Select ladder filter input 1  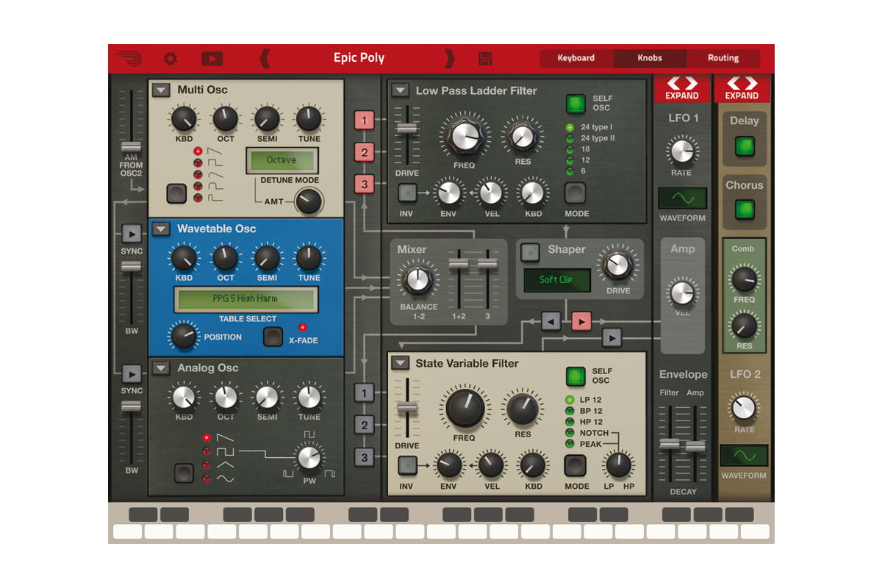tap(364, 120)
